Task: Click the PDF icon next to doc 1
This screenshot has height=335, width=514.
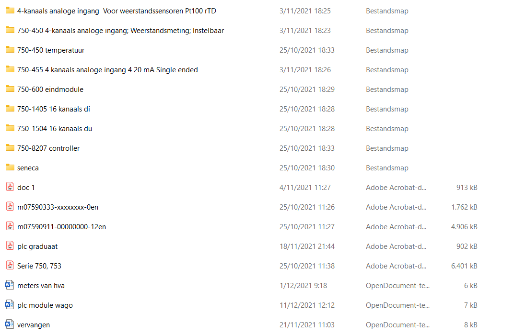Action: tap(10, 187)
